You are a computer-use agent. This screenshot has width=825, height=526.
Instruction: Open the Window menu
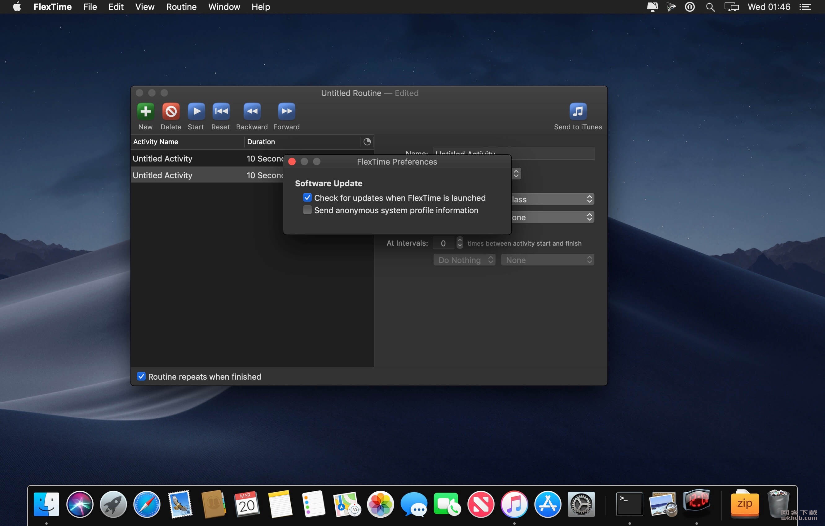coord(224,7)
